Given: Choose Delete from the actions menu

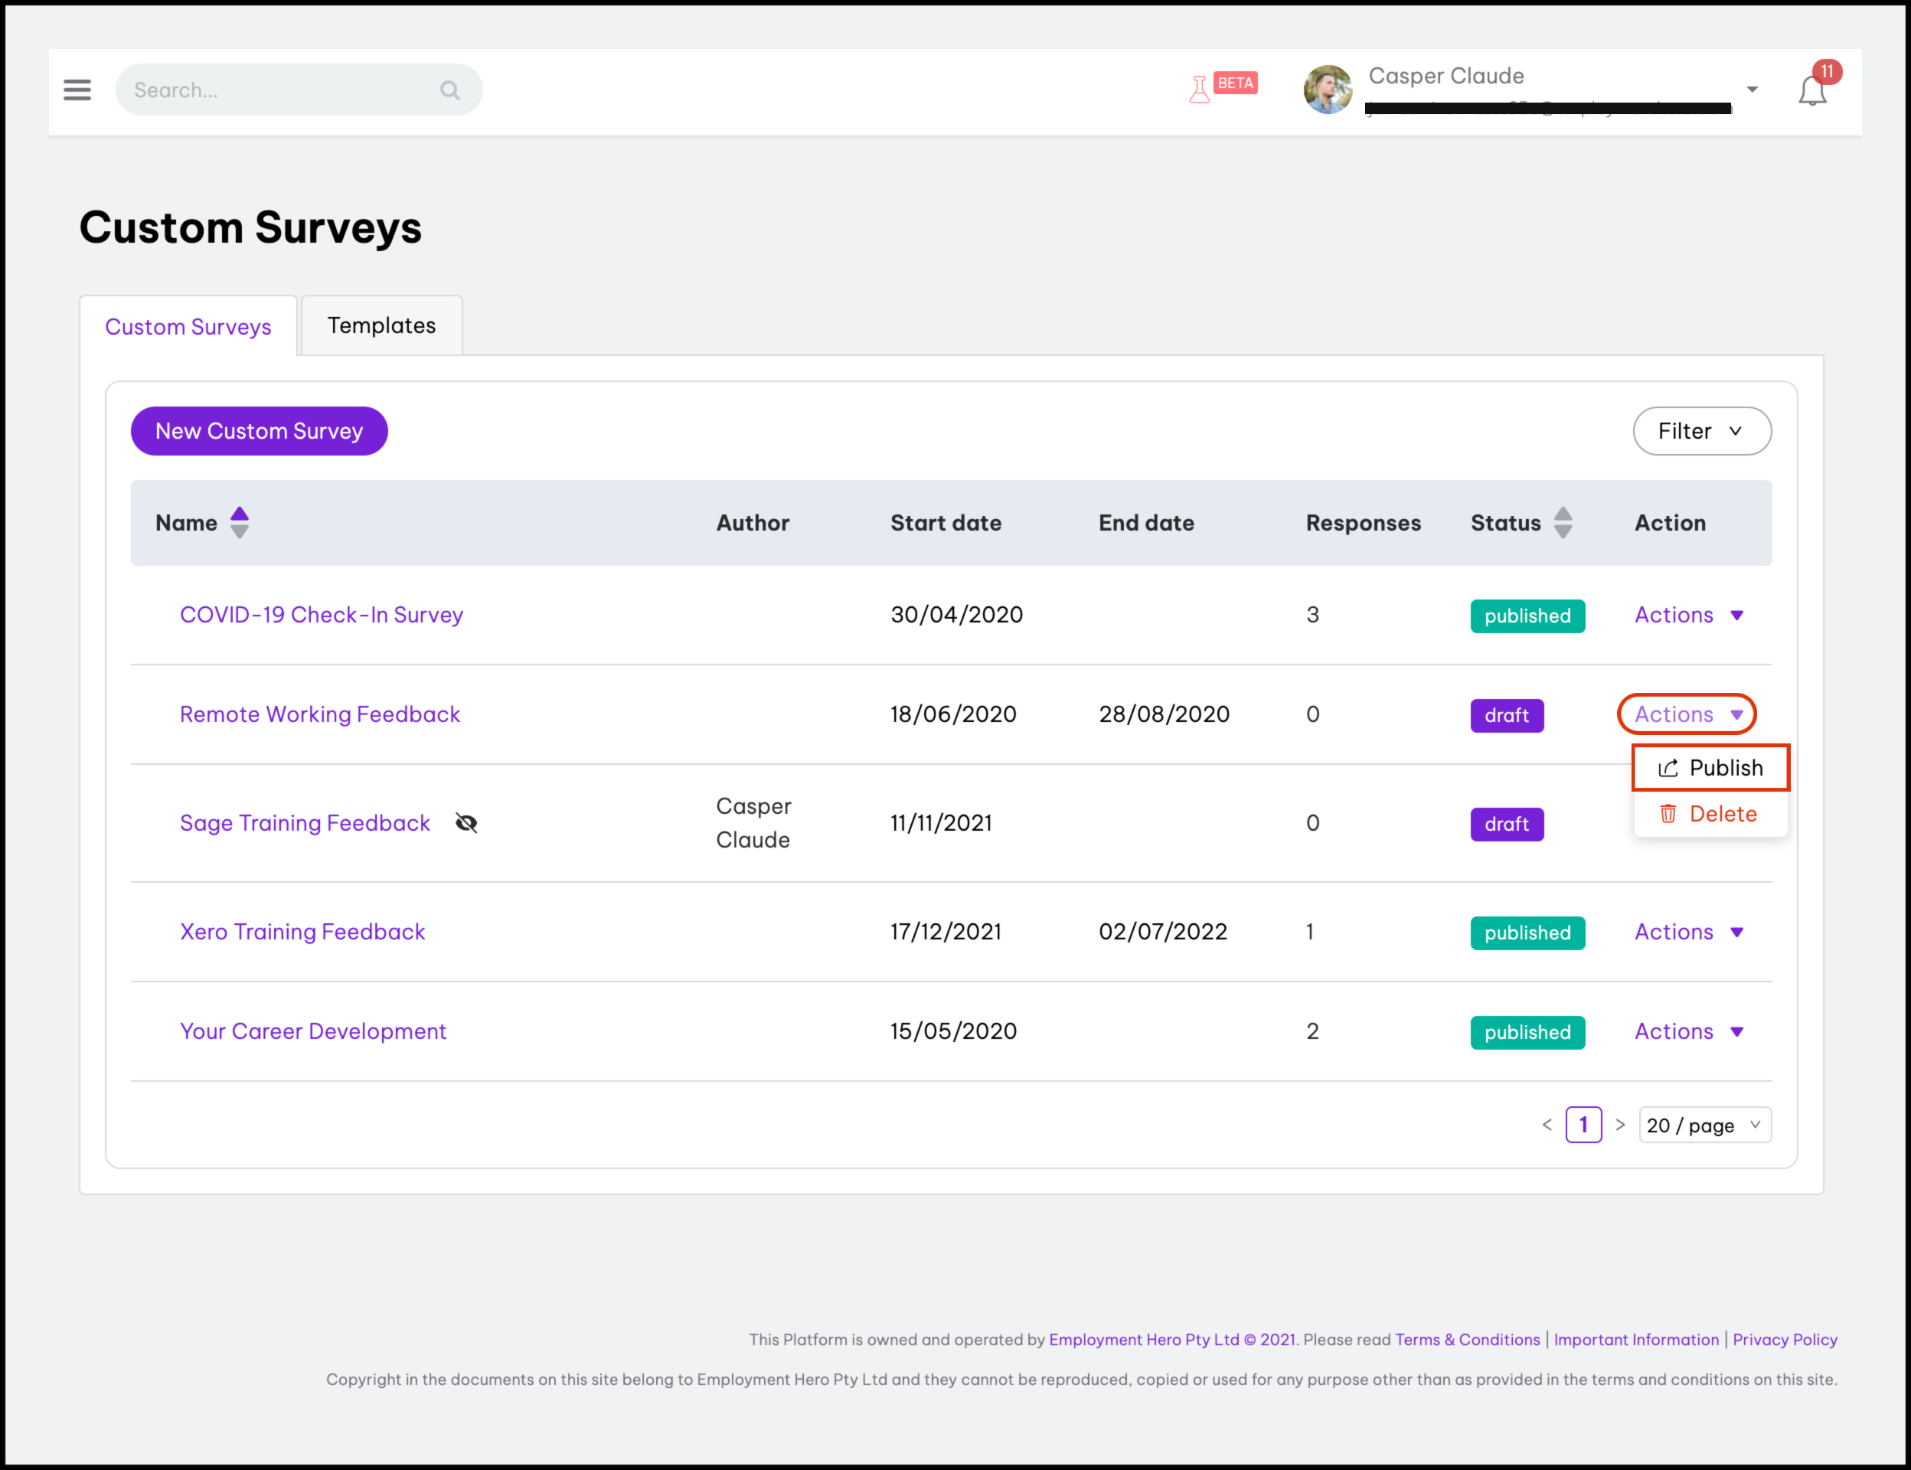Looking at the screenshot, I should [x=1709, y=814].
